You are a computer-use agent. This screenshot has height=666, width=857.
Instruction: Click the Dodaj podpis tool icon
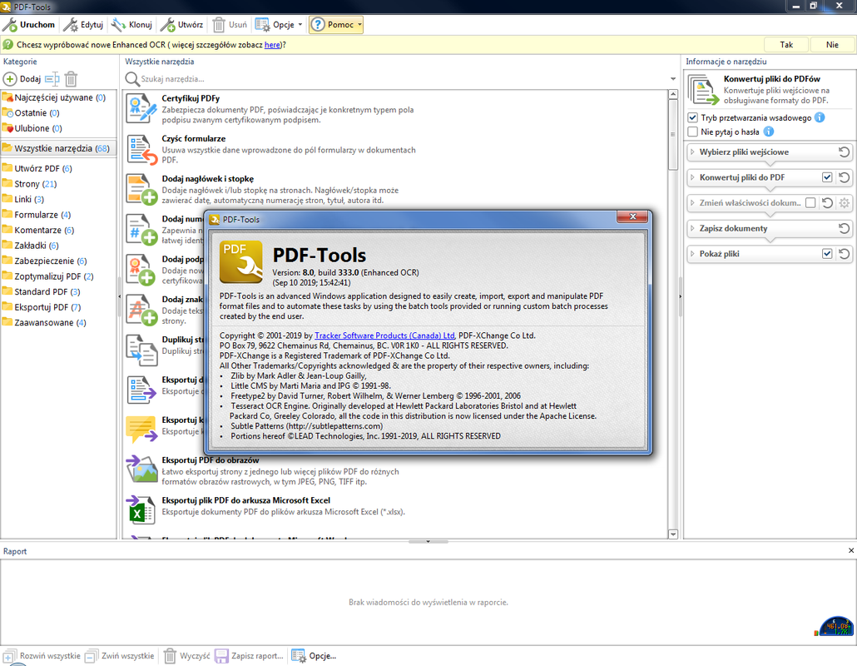tap(141, 270)
